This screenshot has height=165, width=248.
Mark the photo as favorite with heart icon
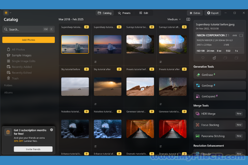pyautogui.click(x=203, y=58)
